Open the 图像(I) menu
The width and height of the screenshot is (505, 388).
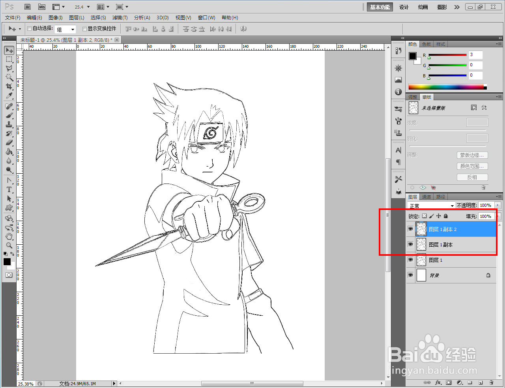tap(56, 18)
